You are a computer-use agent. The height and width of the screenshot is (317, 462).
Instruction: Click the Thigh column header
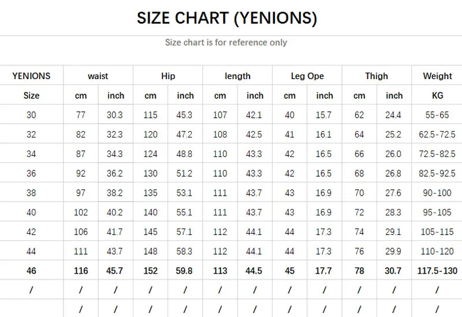click(377, 76)
